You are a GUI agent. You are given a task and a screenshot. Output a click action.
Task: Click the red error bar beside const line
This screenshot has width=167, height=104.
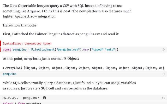pos(1,50)
